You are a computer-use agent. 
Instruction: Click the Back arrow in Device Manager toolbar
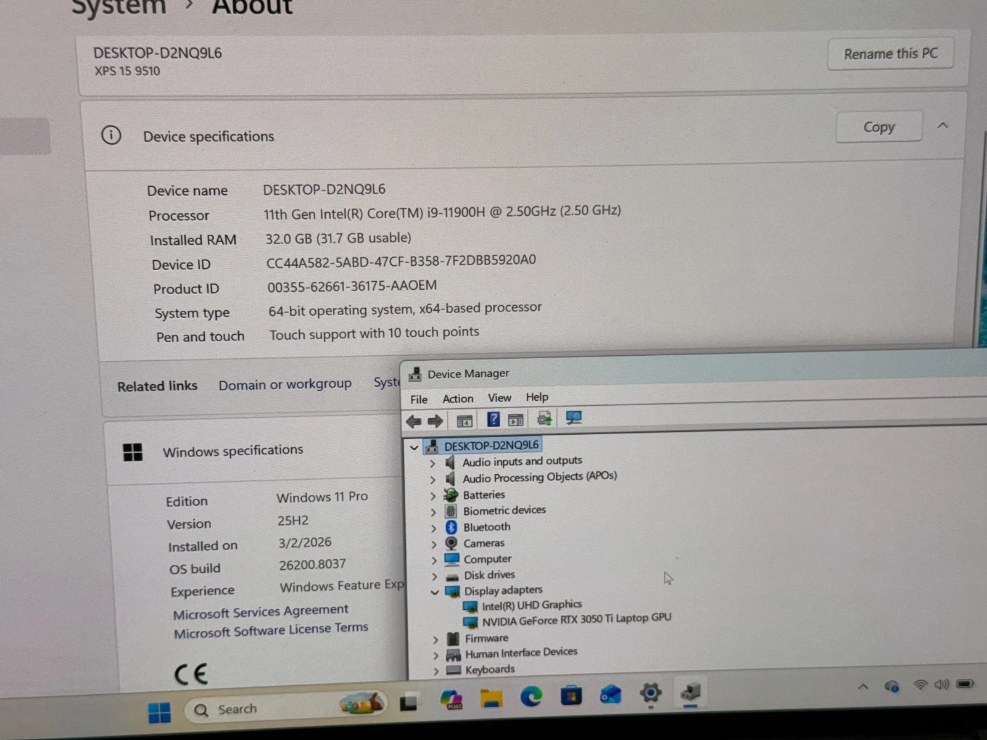point(413,422)
